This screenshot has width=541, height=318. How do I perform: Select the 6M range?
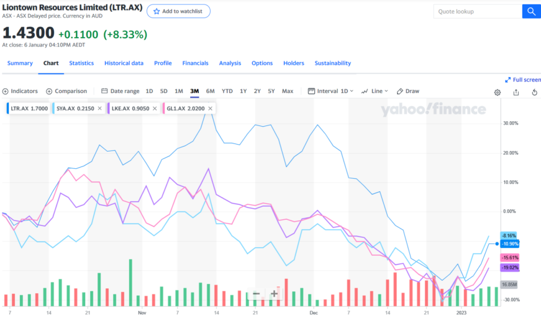point(210,91)
